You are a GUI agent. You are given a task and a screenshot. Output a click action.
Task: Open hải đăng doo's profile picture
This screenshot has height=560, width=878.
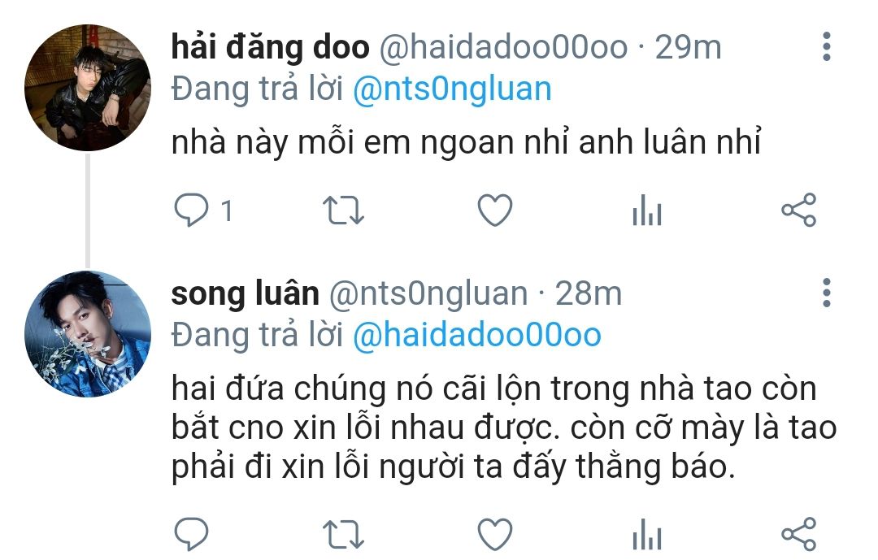click(x=88, y=87)
